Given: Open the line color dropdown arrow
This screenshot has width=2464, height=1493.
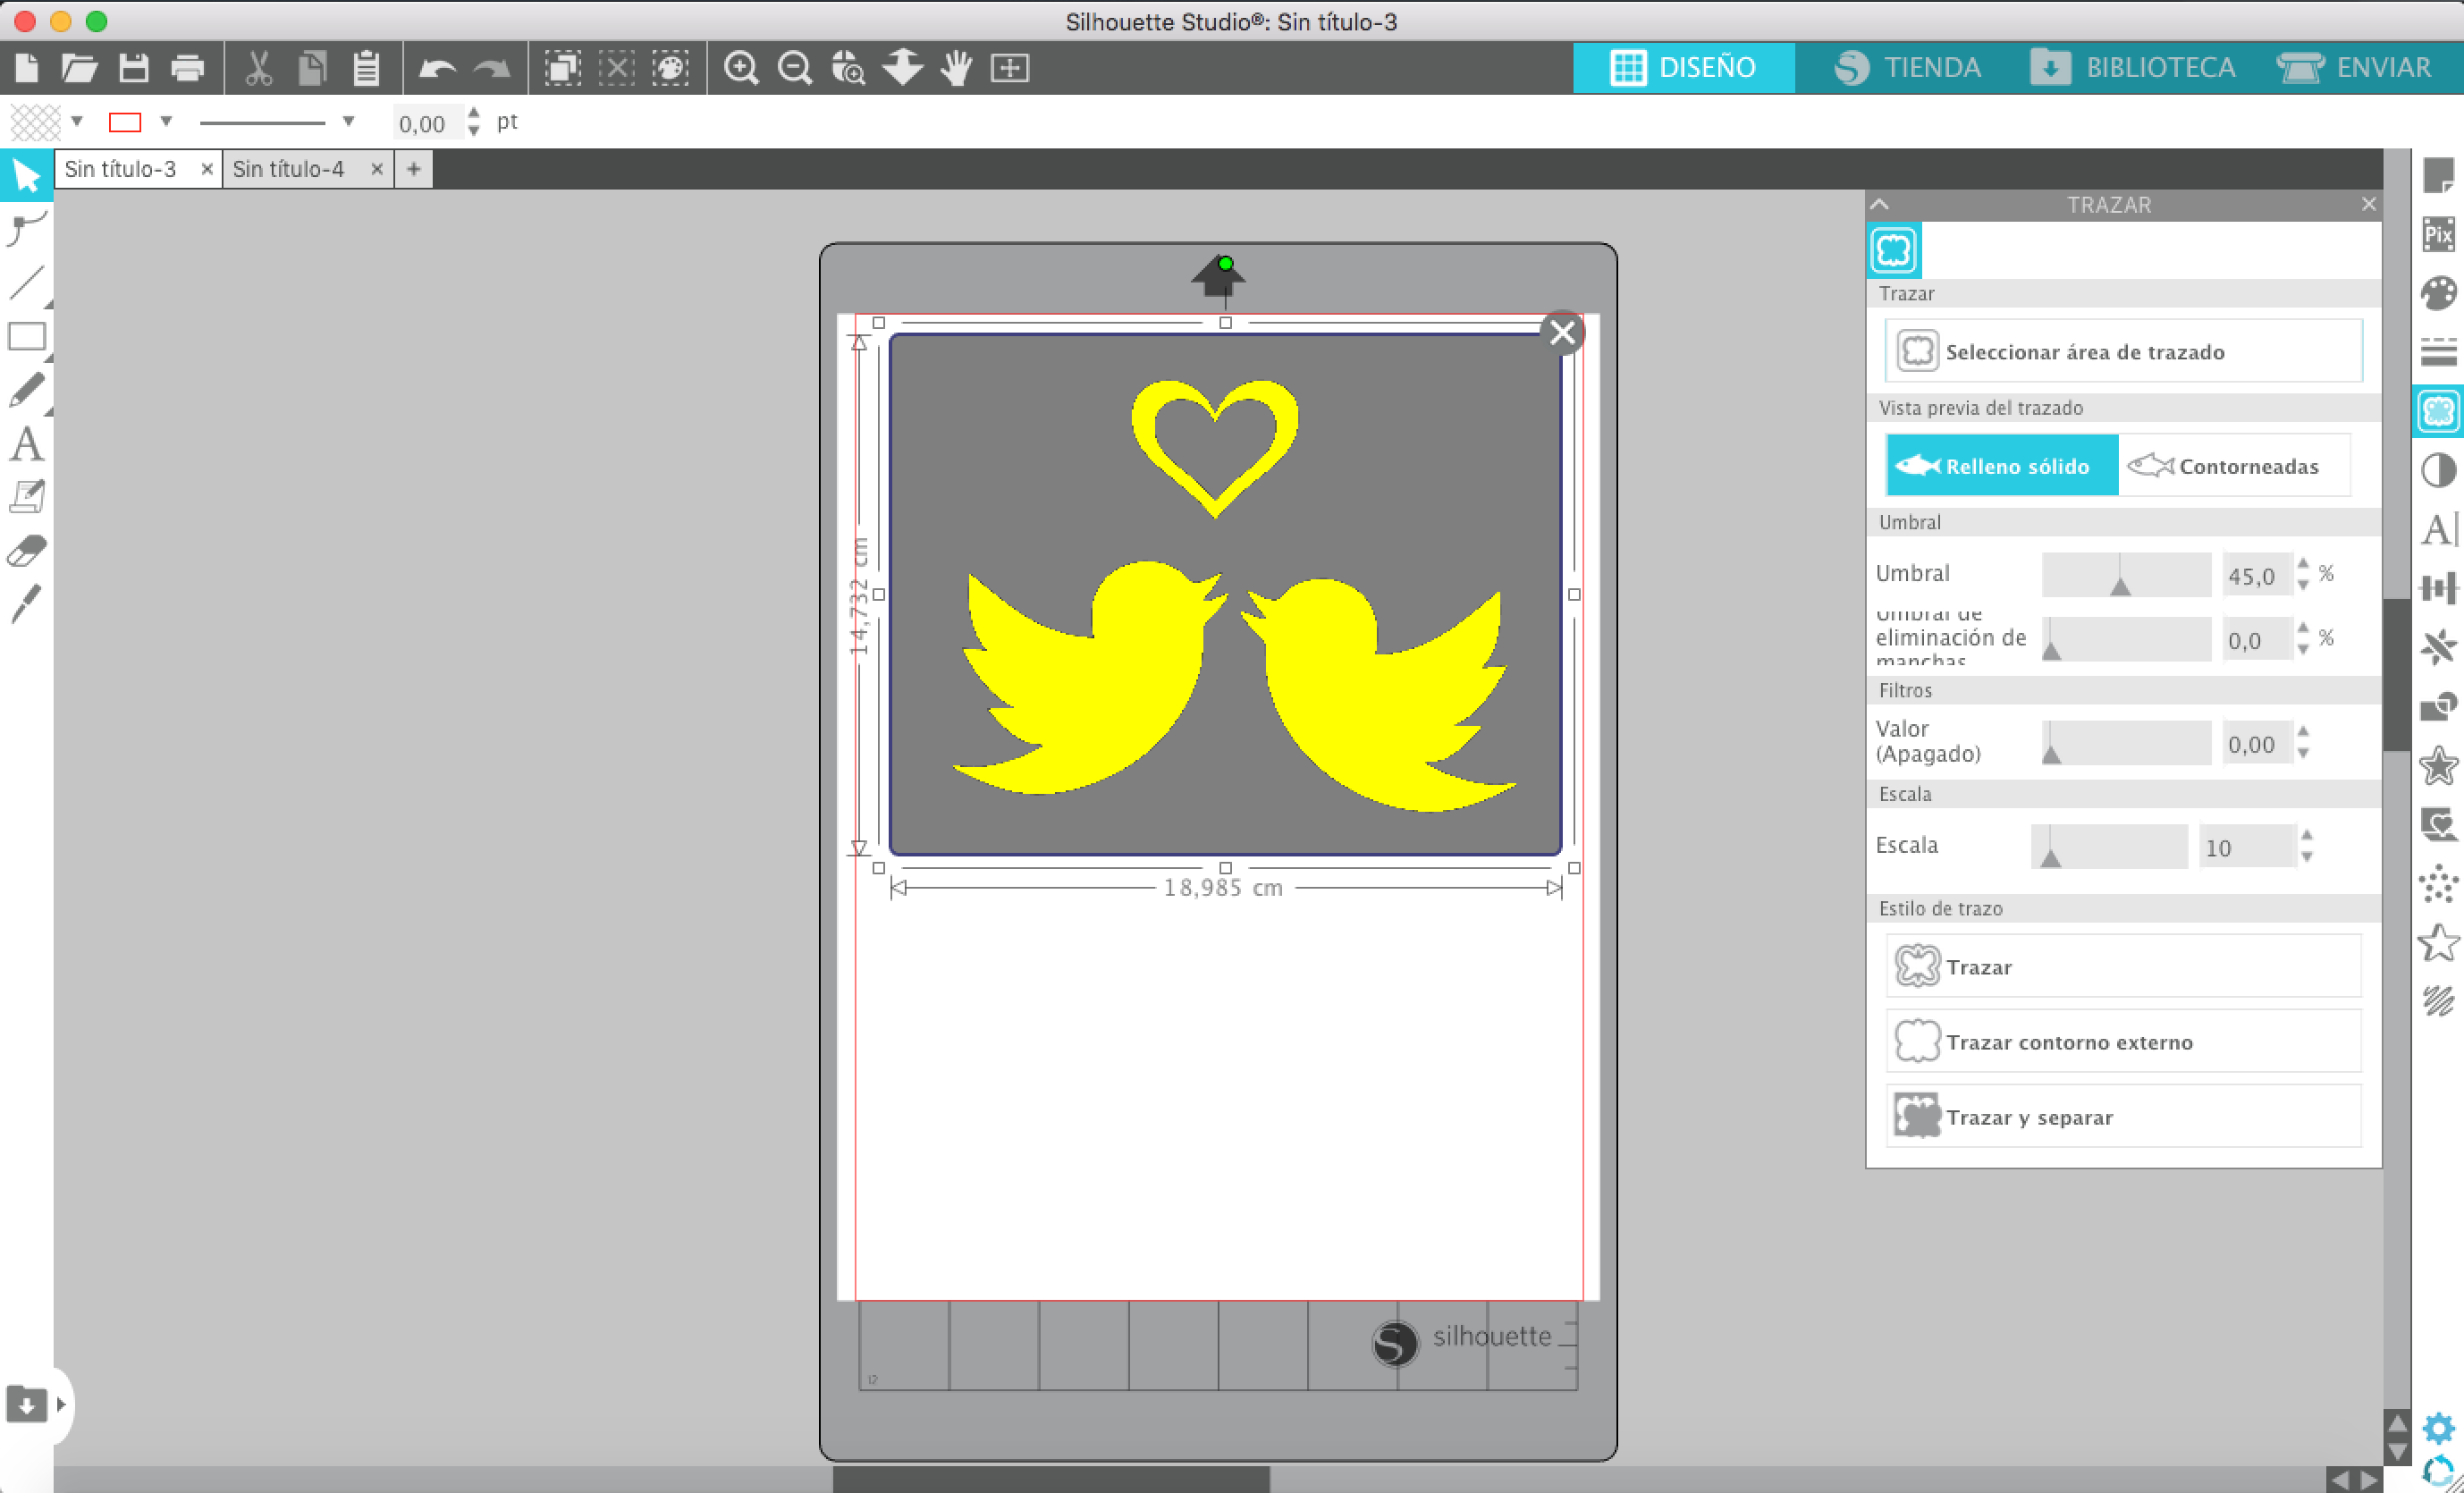Looking at the screenshot, I should 166,121.
